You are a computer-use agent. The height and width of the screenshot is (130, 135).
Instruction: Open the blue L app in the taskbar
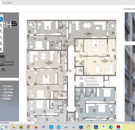96,127
